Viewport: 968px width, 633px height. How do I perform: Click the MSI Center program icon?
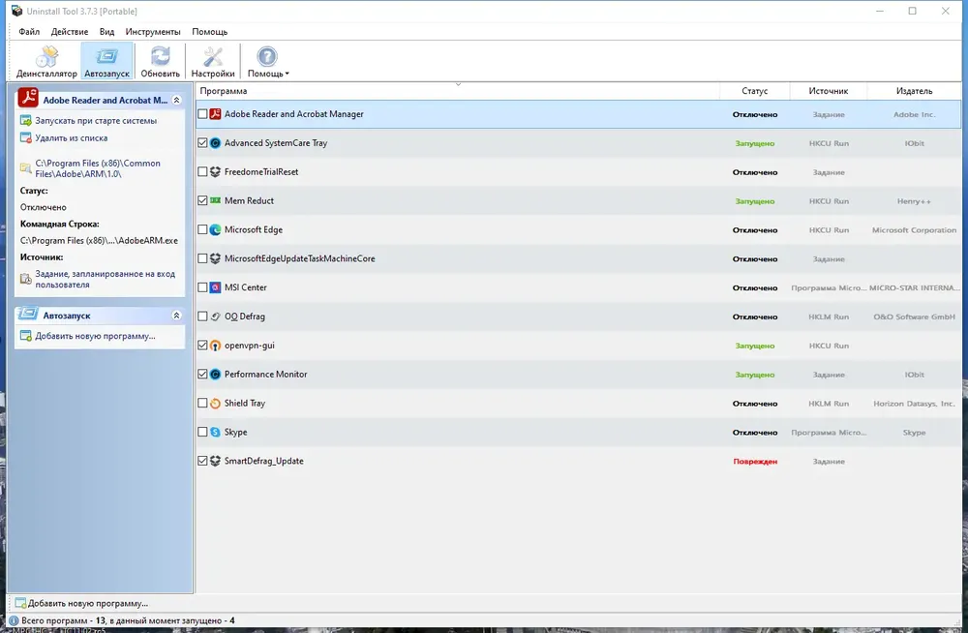click(x=215, y=287)
